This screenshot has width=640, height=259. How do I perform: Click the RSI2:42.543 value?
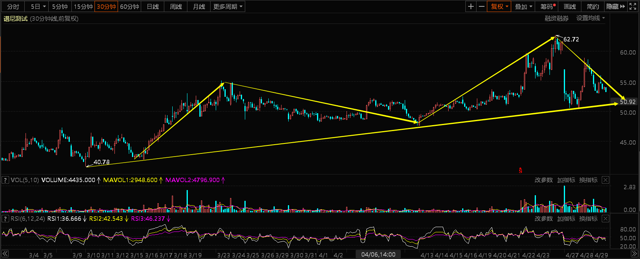(106, 219)
